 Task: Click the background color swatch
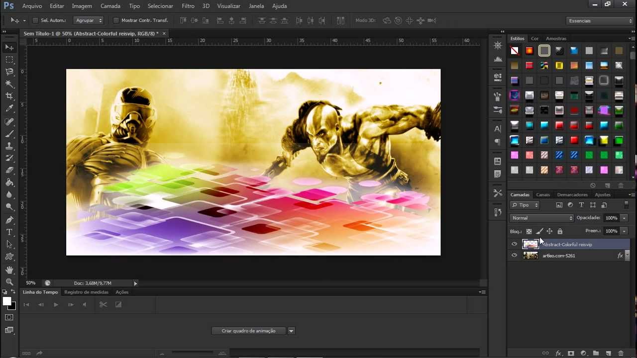pyautogui.click(x=13, y=308)
